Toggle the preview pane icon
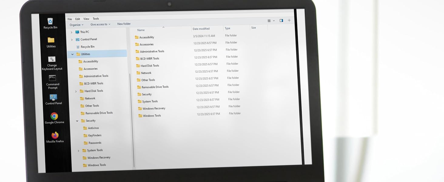This screenshot has height=182, width=444. (281, 21)
